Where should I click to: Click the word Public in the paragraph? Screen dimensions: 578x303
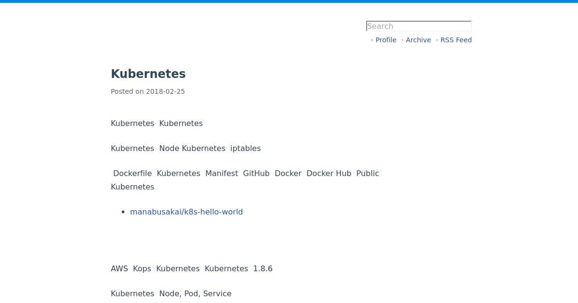pyautogui.click(x=368, y=173)
